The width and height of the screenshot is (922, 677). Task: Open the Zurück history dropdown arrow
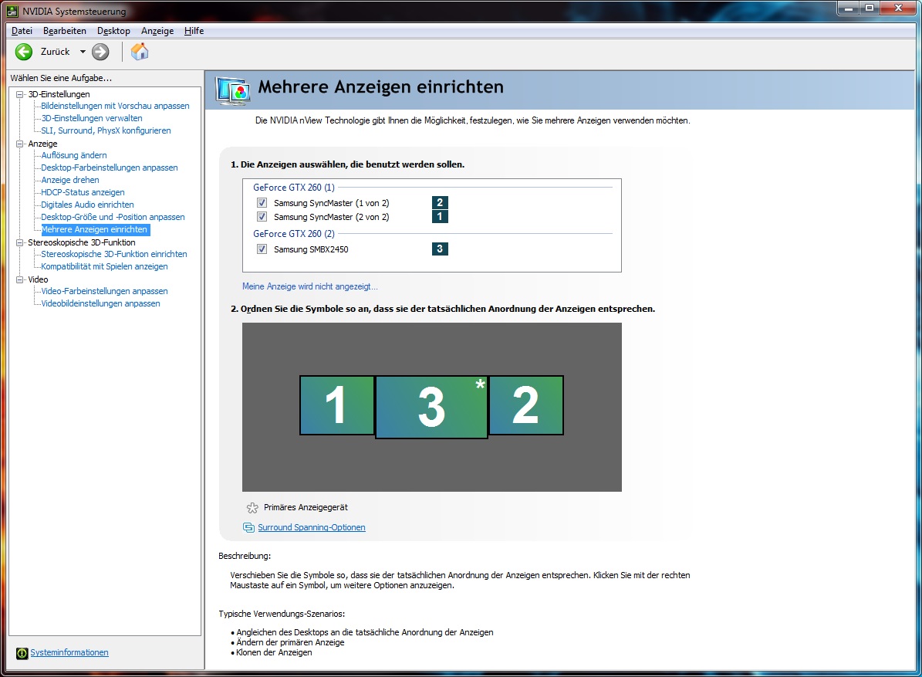pyautogui.click(x=83, y=52)
